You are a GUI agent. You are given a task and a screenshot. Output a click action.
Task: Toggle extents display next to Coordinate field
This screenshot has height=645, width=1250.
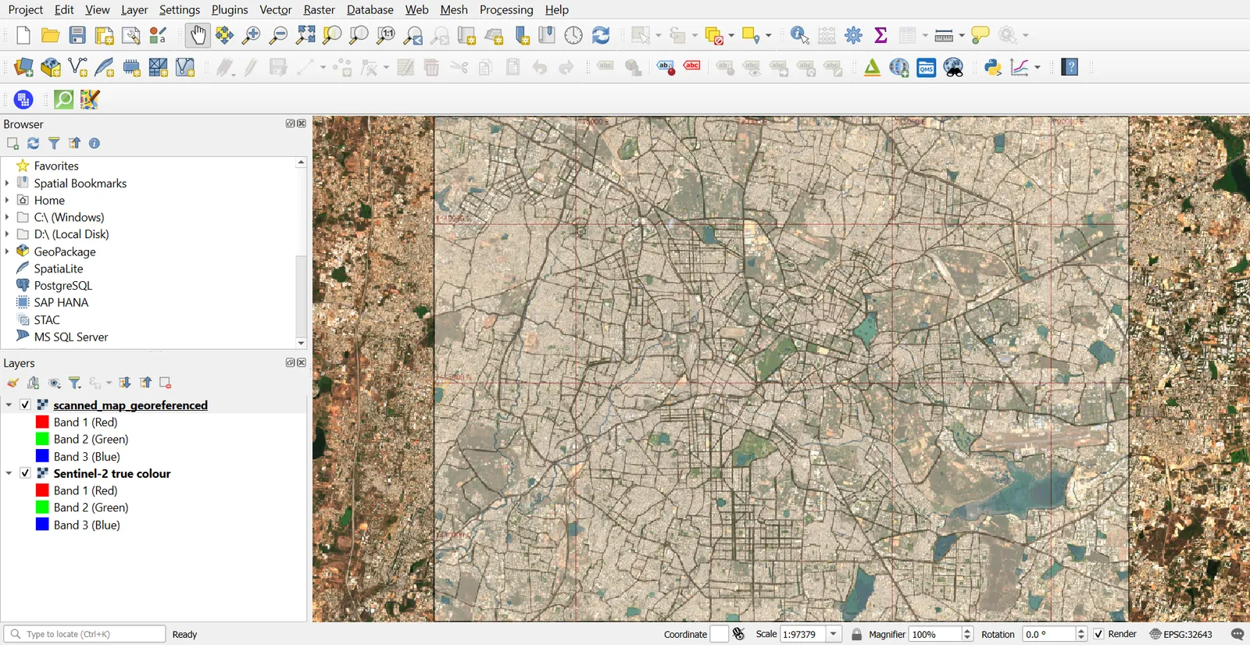738,634
